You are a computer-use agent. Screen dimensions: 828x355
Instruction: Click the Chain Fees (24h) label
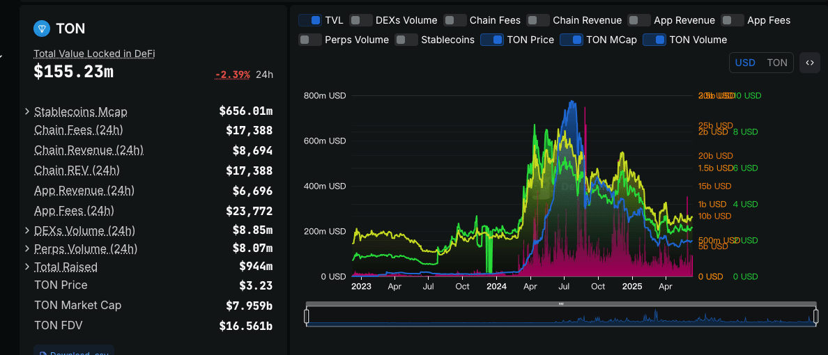coord(79,129)
